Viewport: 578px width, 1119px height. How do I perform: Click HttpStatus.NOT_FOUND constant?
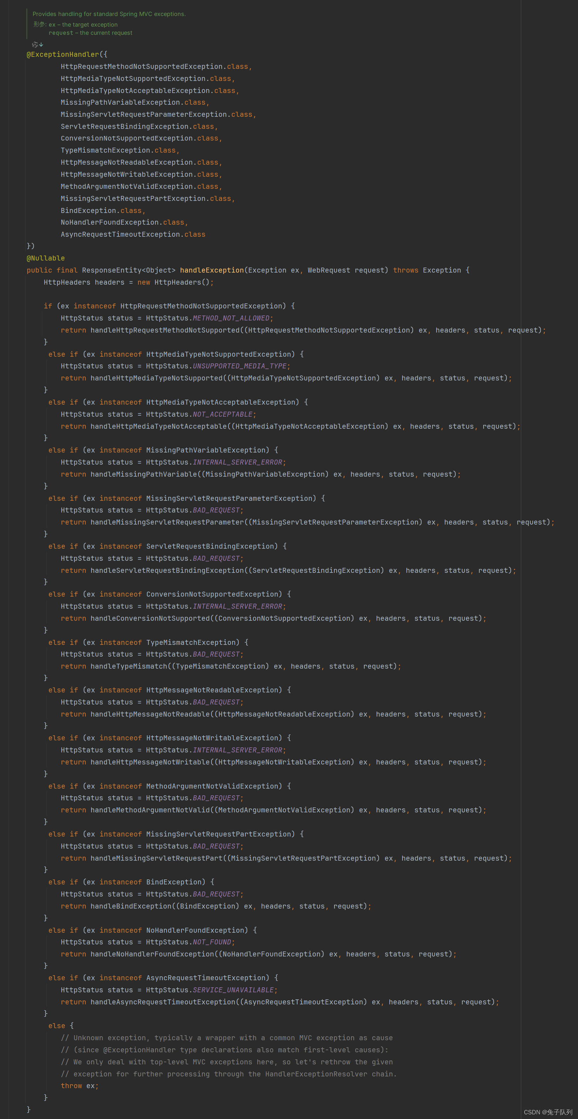coord(213,942)
